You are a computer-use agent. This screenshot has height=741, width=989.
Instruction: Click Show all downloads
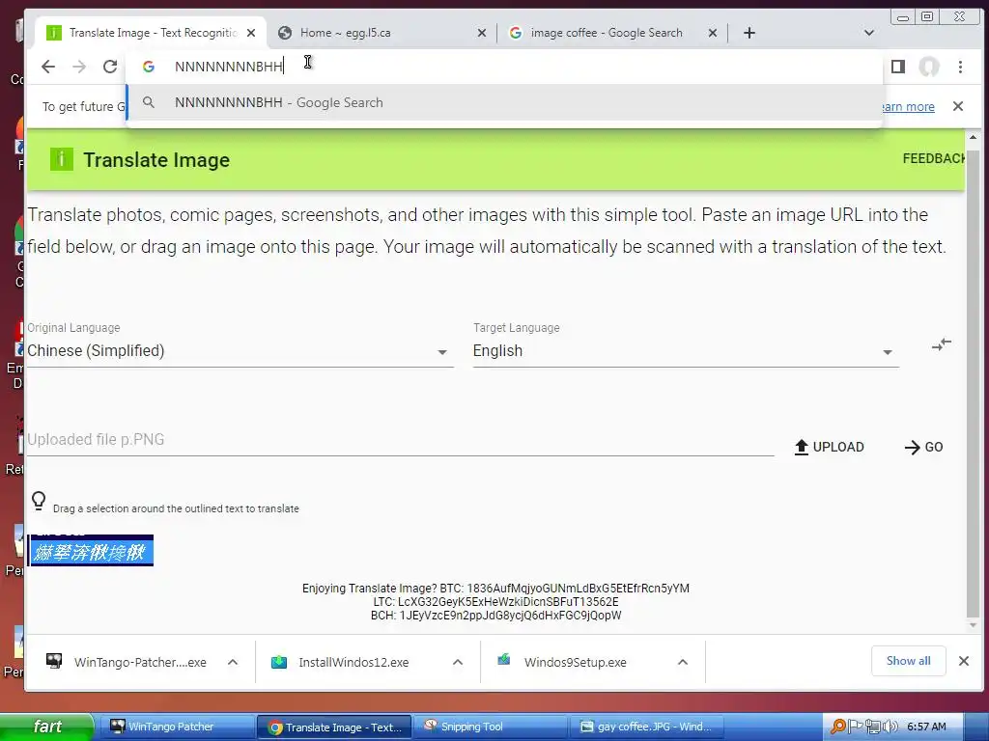(x=908, y=661)
